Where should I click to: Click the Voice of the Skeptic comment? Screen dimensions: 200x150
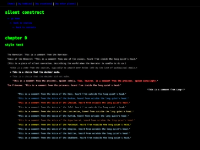(74, 129)
